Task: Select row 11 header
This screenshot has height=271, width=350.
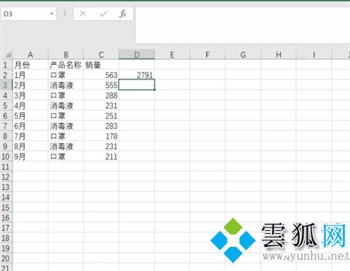Action: coord(6,167)
